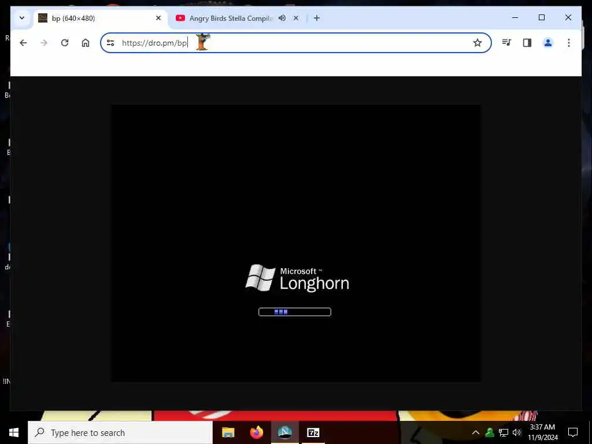Image resolution: width=592 pixels, height=444 pixels.
Task: Open the Chrome three-dot menu
Action: pos(569,43)
